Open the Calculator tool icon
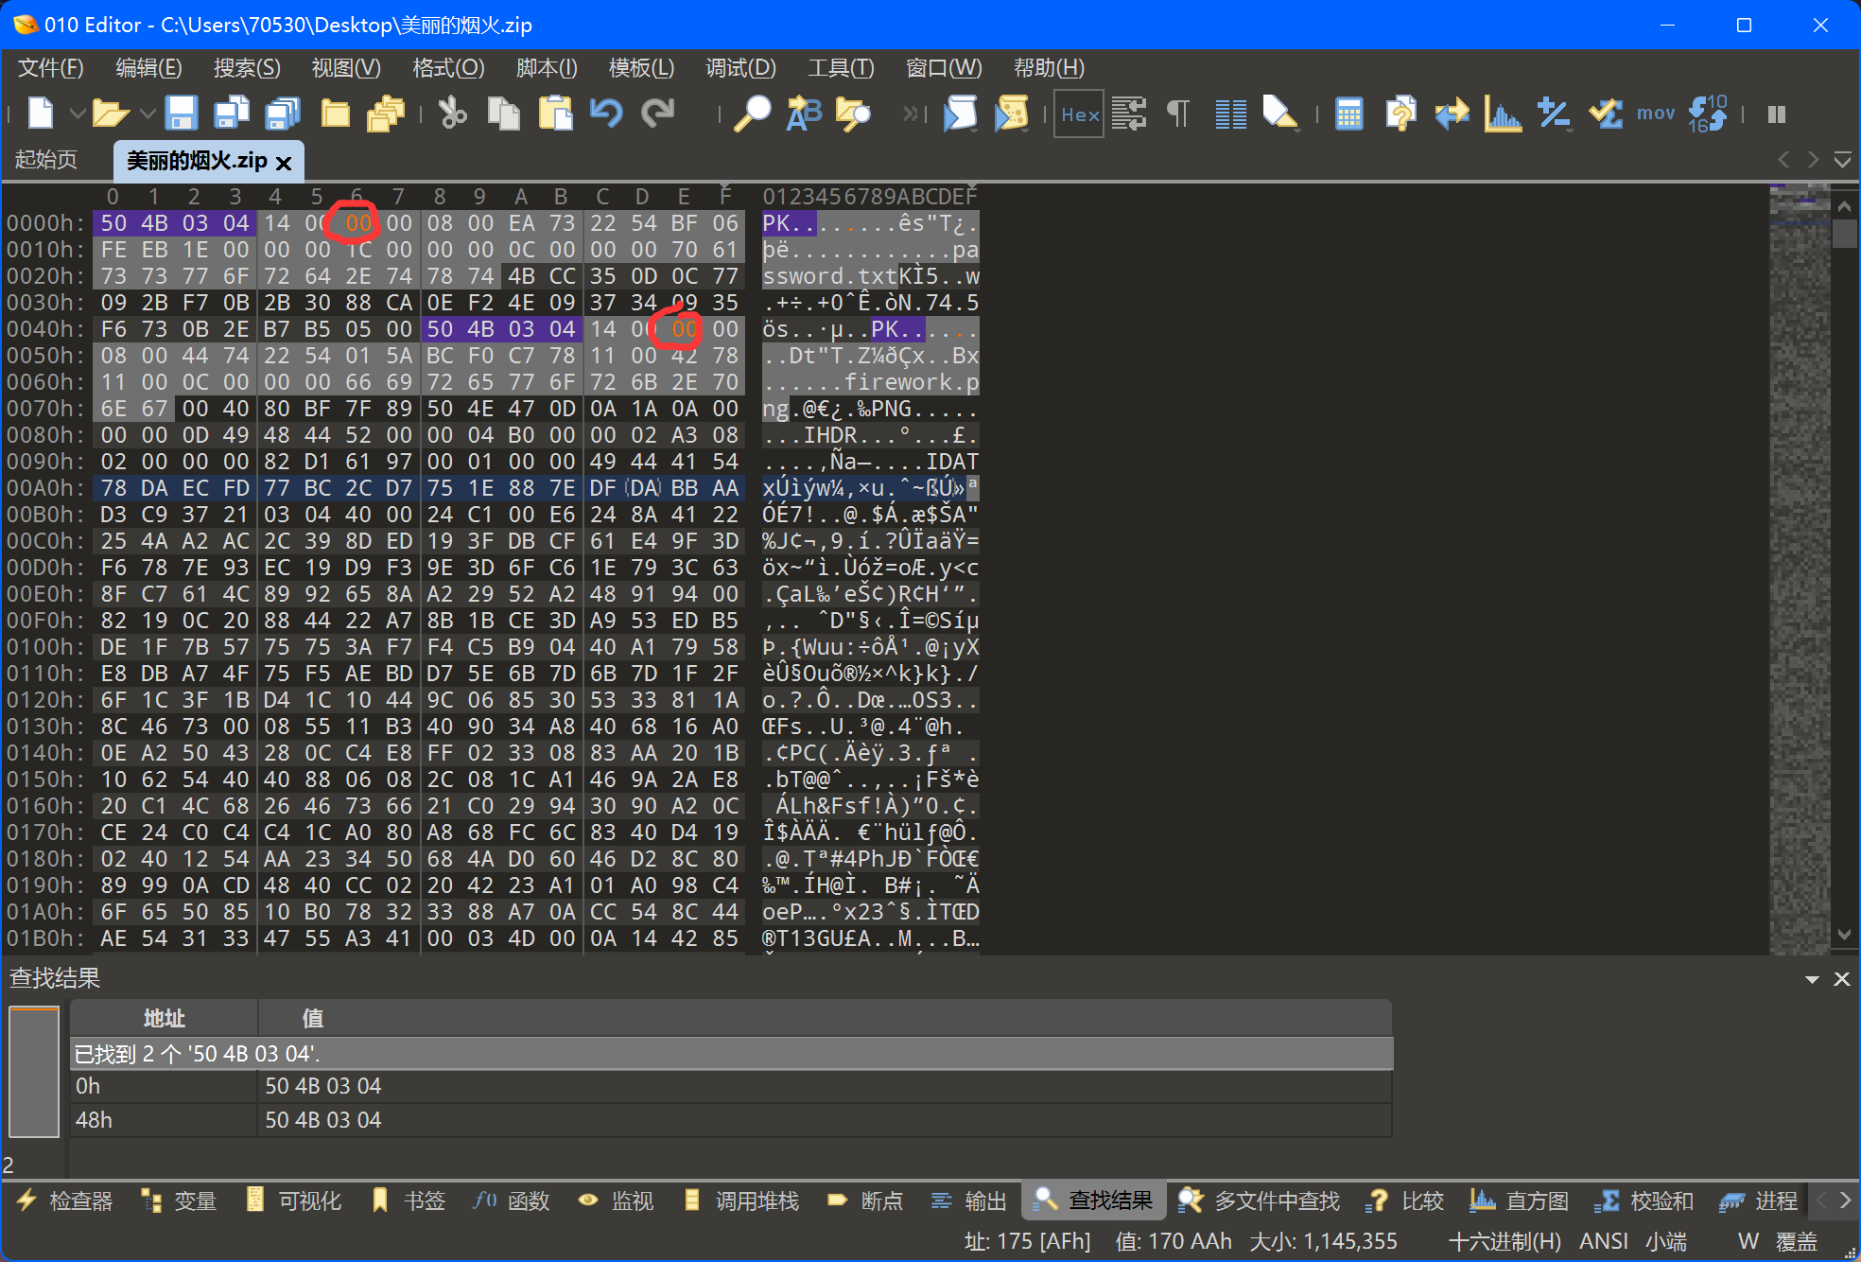The height and width of the screenshot is (1262, 1861). point(1348,114)
